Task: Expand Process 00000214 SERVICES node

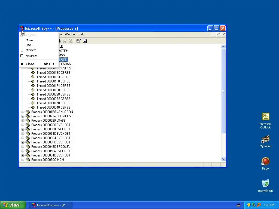Action: point(23,116)
